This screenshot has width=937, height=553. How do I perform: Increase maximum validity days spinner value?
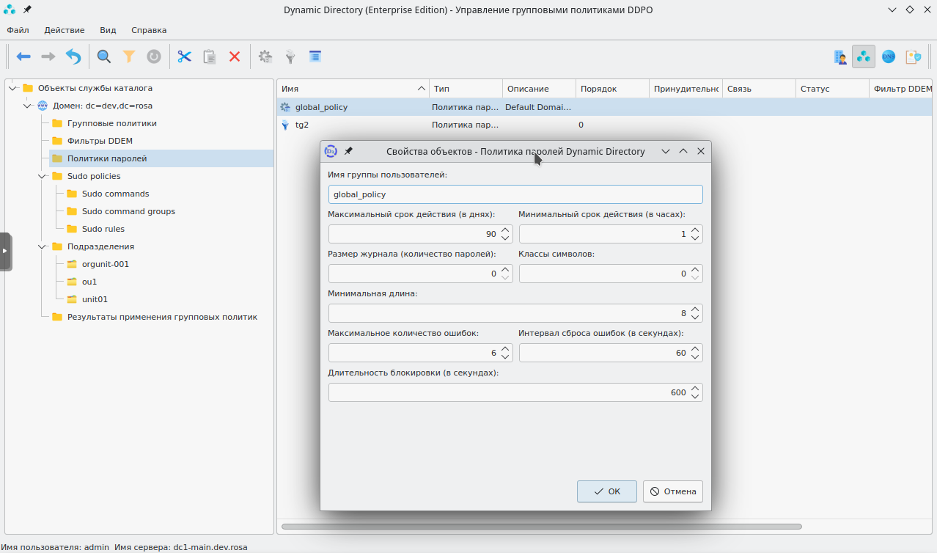[505, 230]
